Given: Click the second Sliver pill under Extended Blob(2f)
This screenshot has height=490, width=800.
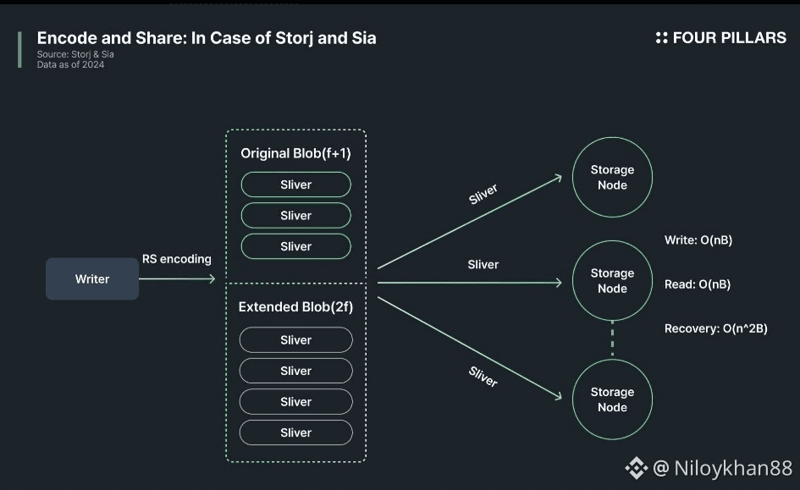Looking at the screenshot, I should click(x=296, y=372).
